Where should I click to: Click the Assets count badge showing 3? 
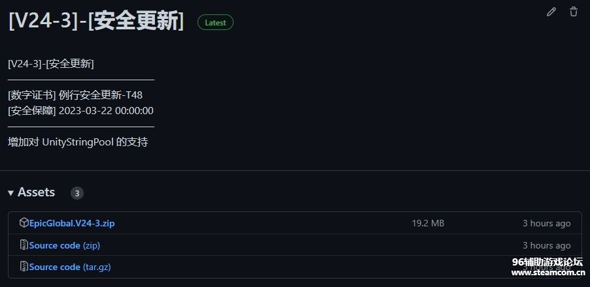point(77,193)
